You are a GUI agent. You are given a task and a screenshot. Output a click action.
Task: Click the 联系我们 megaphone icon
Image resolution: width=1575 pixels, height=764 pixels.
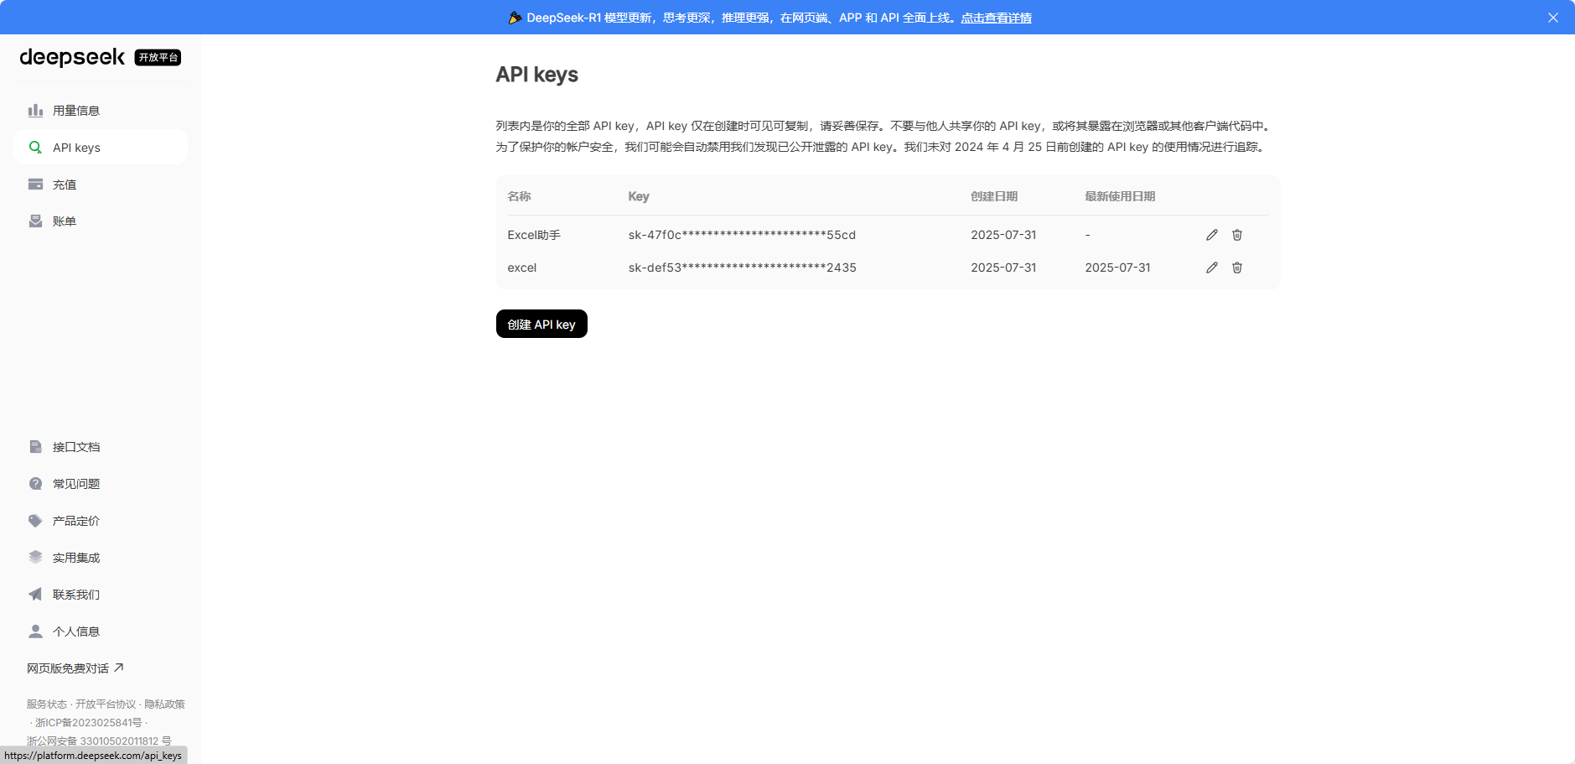(x=35, y=595)
